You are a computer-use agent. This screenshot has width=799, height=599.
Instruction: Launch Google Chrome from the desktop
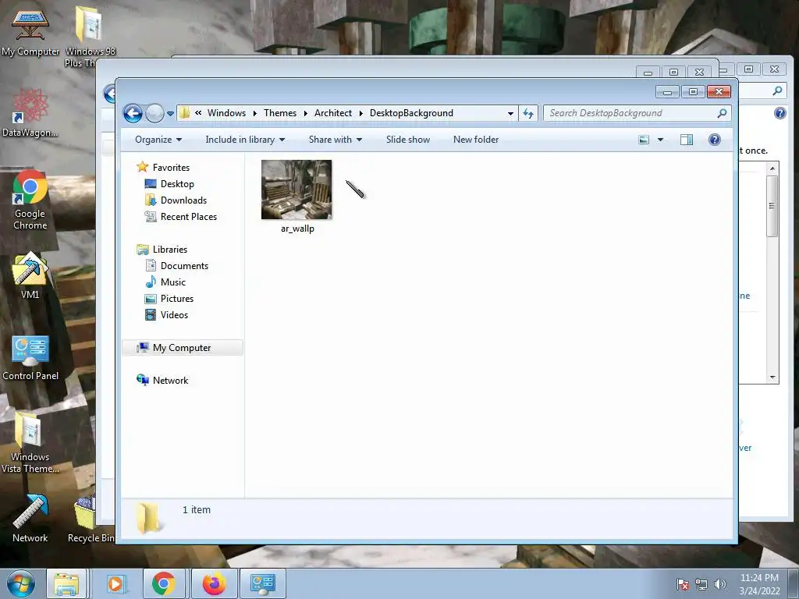[x=30, y=200]
